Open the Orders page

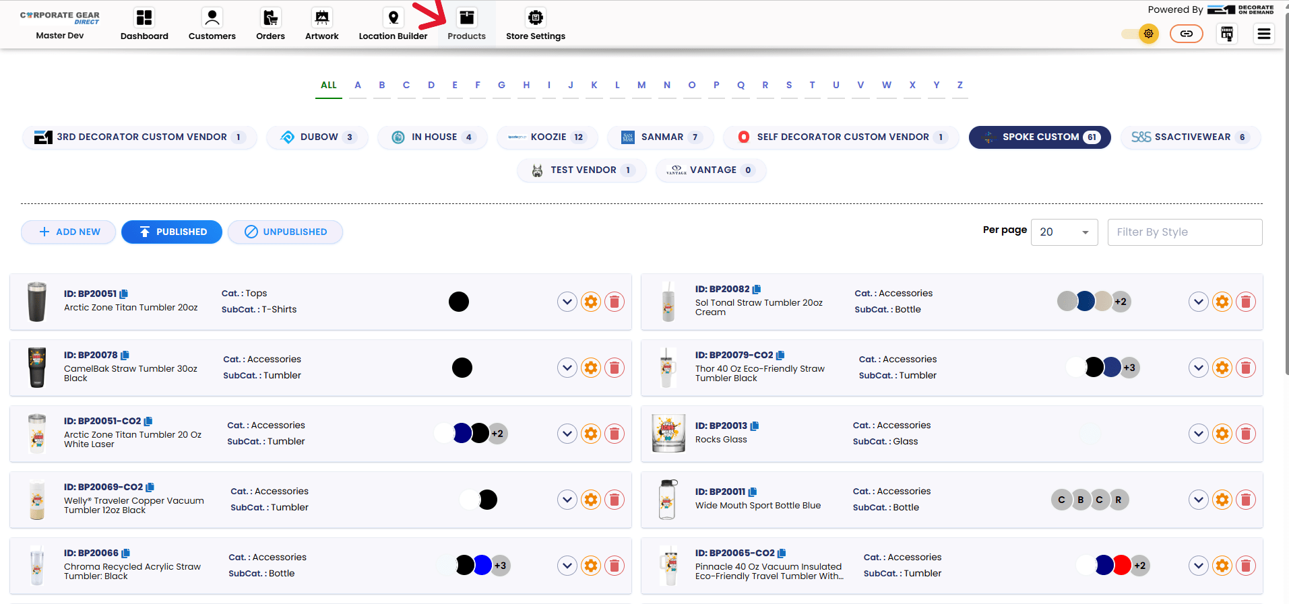click(x=270, y=24)
